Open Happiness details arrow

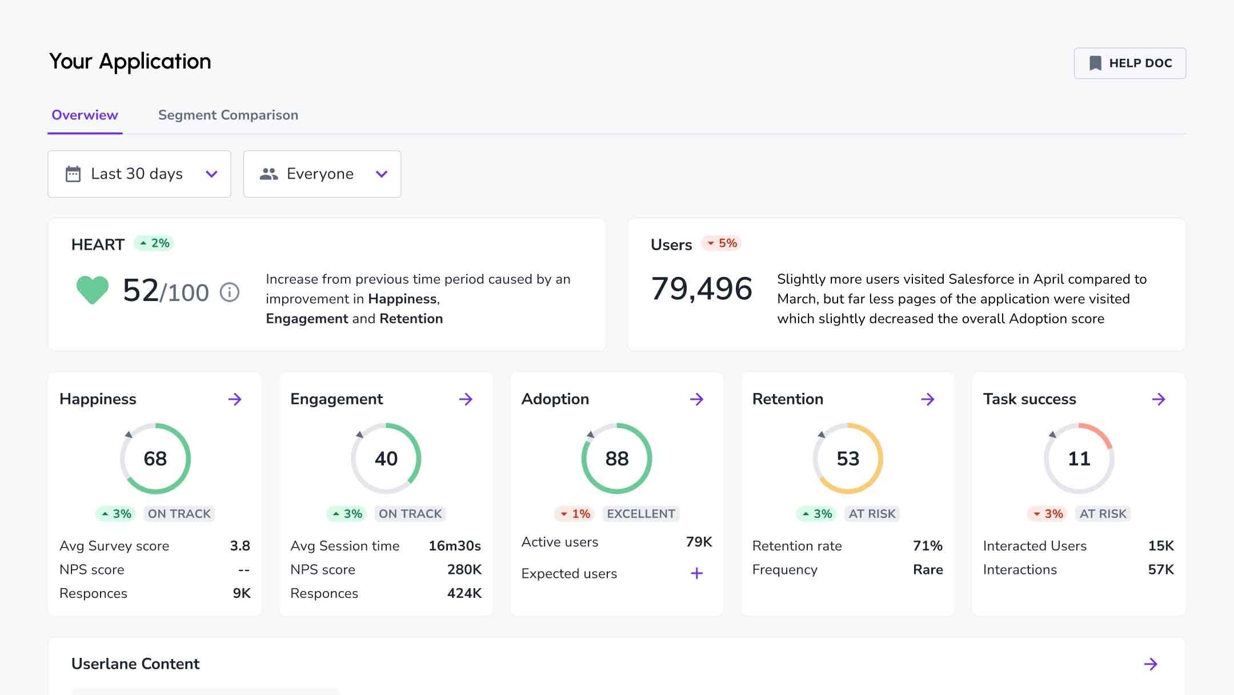(235, 399)
